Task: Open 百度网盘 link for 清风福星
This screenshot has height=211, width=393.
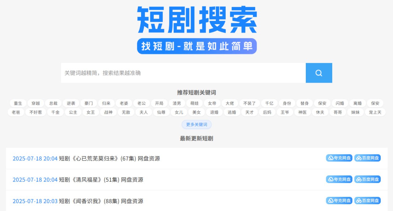Action: [x=367, y=179]
